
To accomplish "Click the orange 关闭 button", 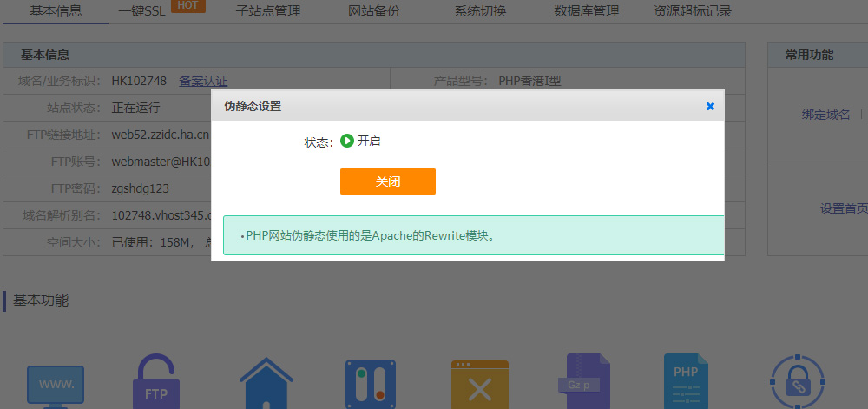I will (387, 181).
